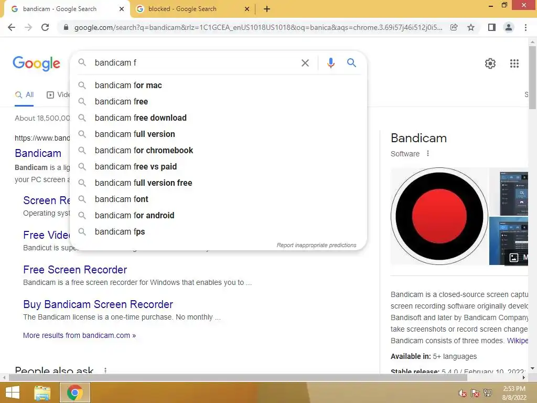Choose suggestion bandicam full version

[218, 134]
